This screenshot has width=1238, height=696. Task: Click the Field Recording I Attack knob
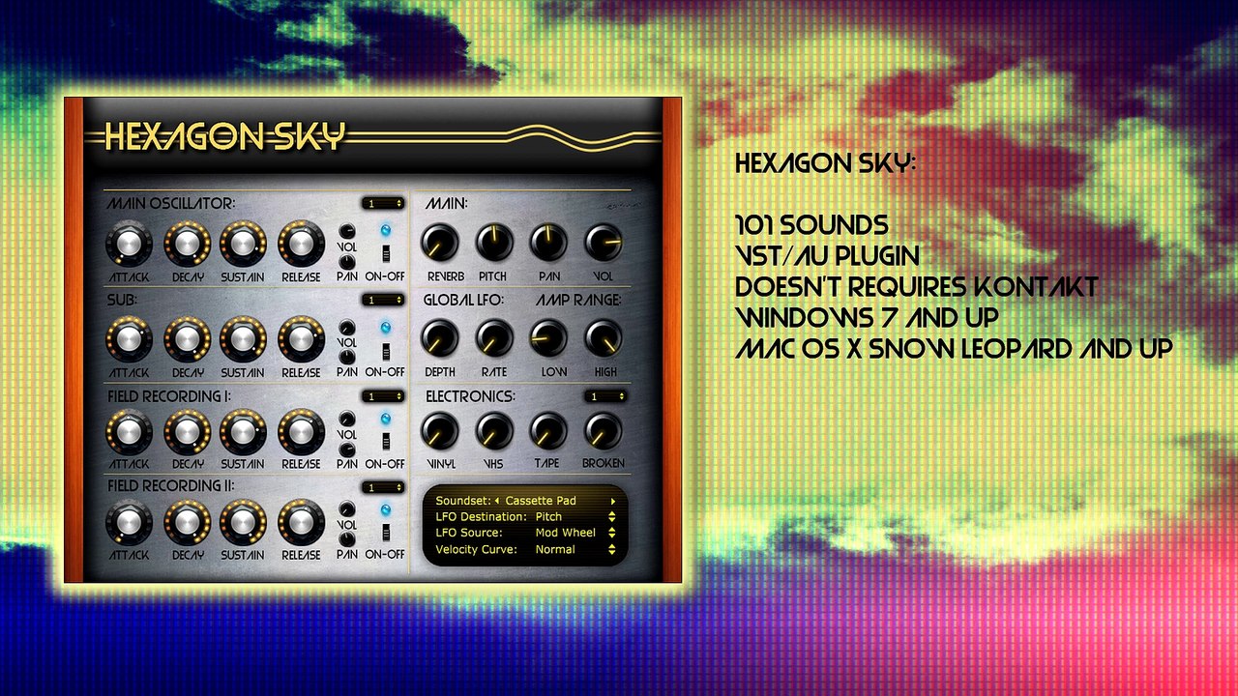point(129,432)
